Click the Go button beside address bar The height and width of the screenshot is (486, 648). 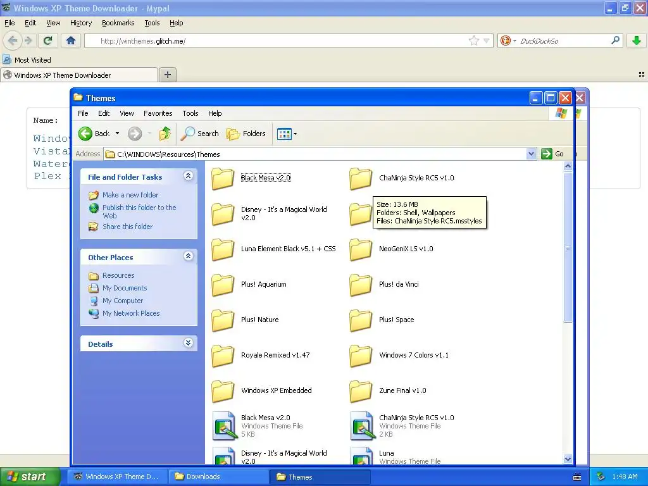(552, 154)
